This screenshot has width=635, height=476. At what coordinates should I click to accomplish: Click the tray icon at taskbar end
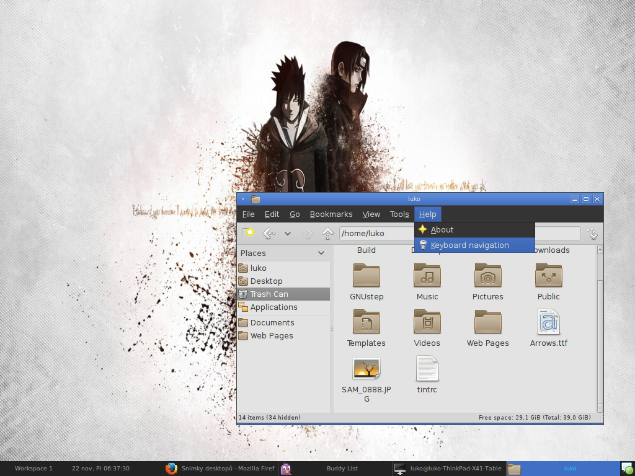click(x=628, y=469)
